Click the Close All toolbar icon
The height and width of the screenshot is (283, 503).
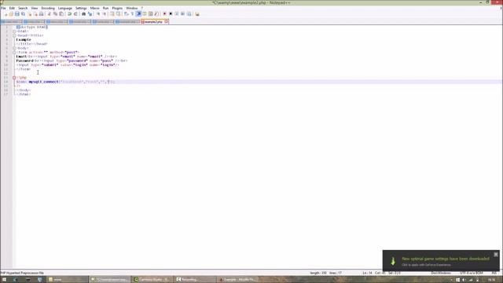[x=35, y=14]
